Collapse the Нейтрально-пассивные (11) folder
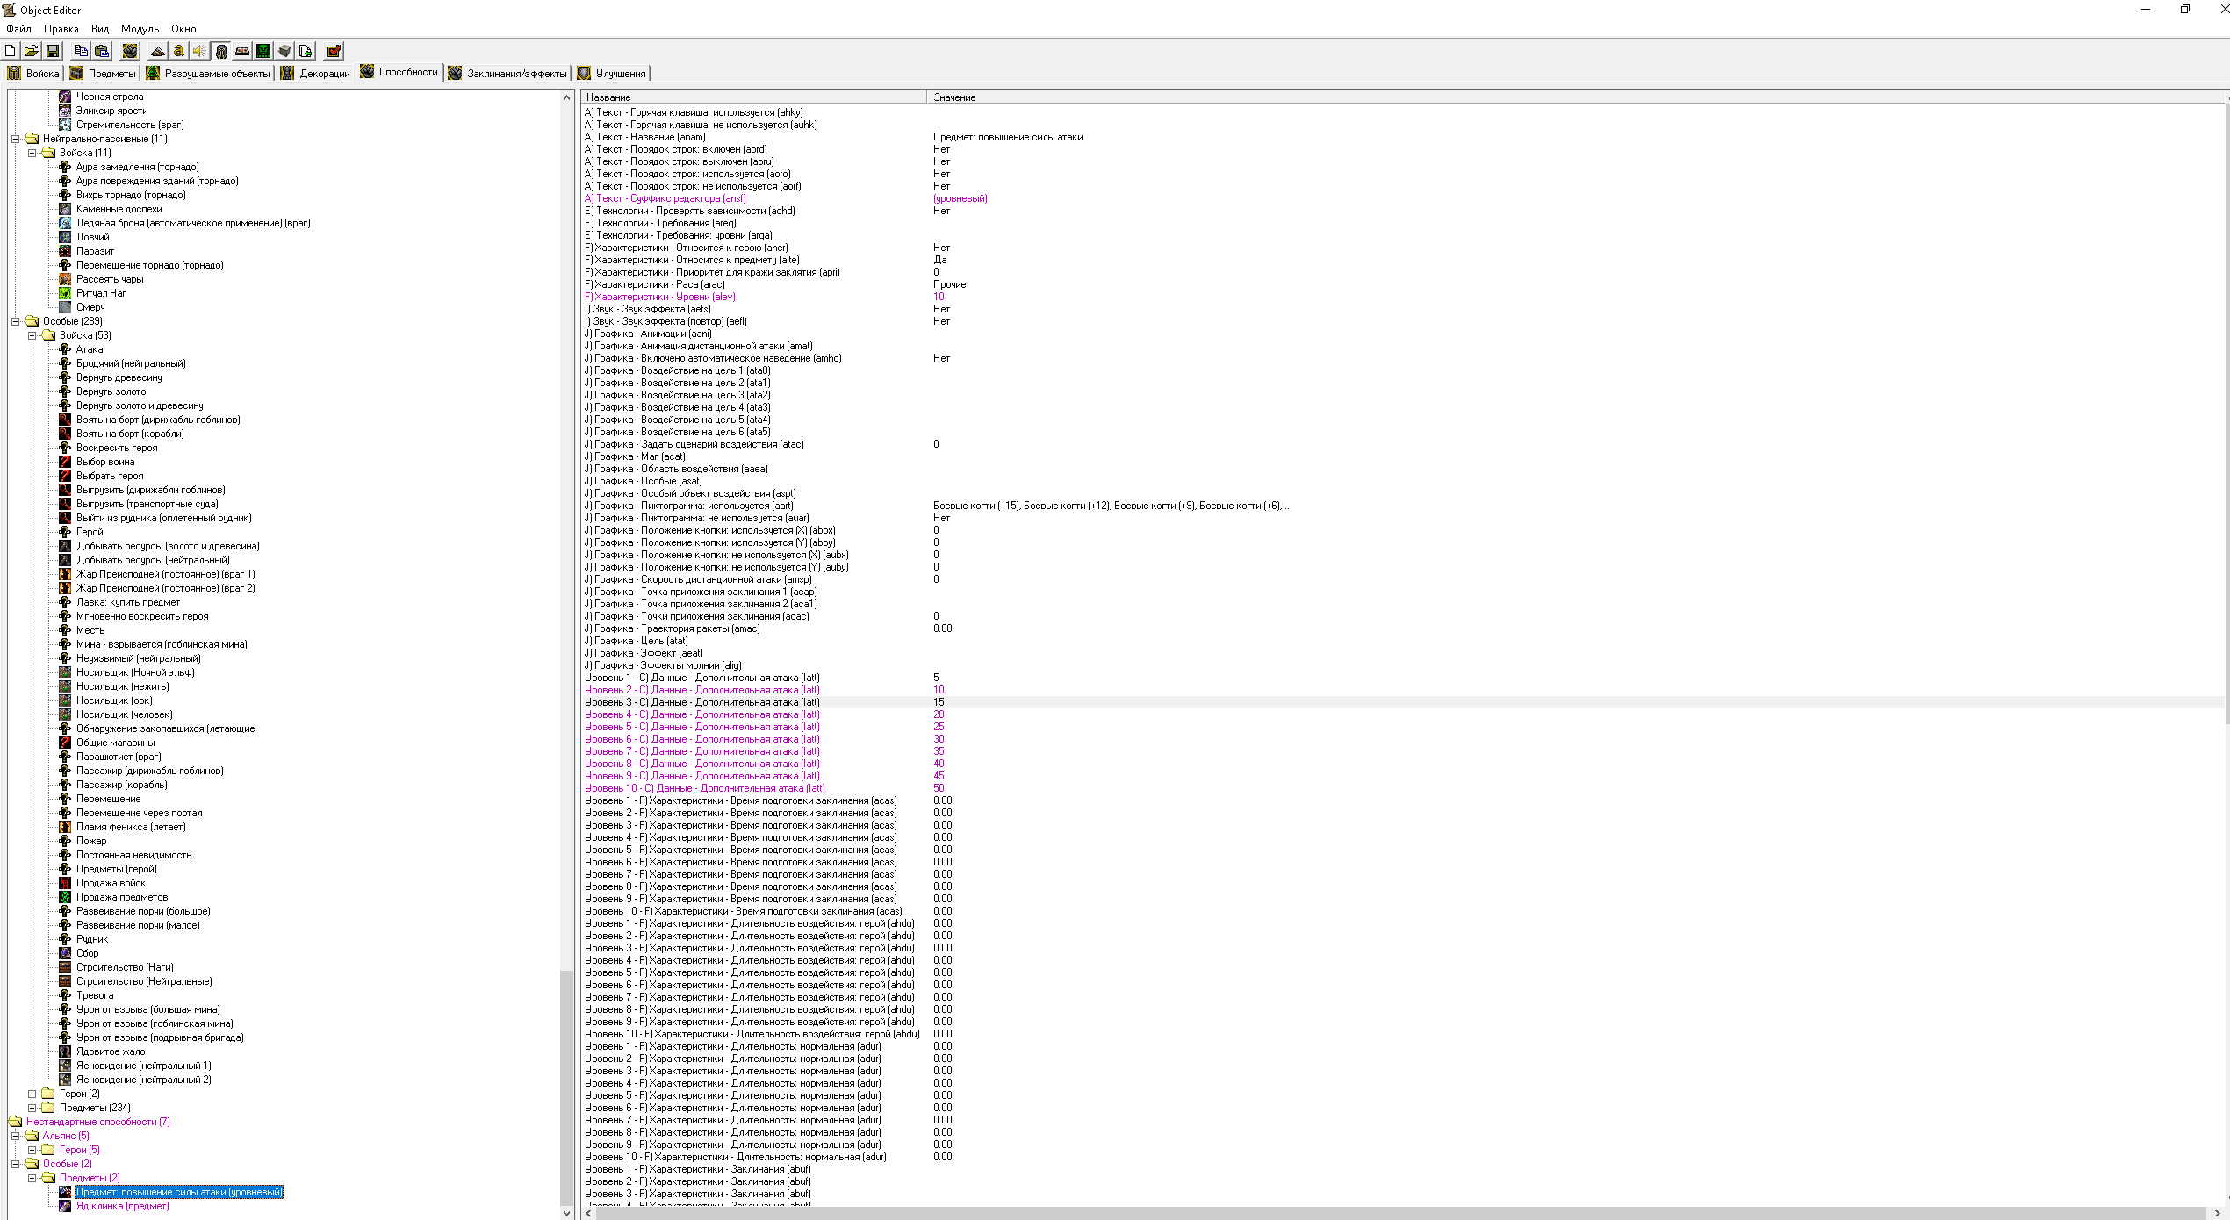 pyautogui.click(x=15, y=139)
